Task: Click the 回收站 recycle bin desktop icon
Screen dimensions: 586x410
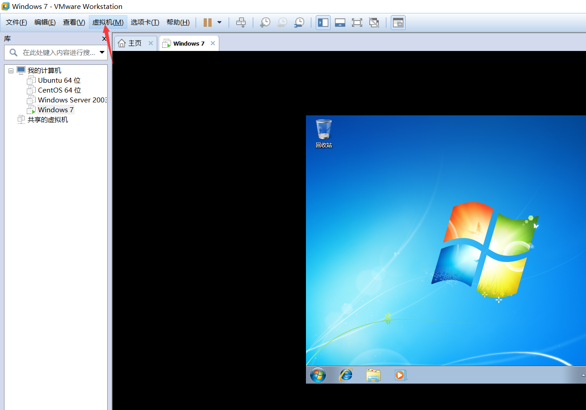Action: click(x=324, y=133)
